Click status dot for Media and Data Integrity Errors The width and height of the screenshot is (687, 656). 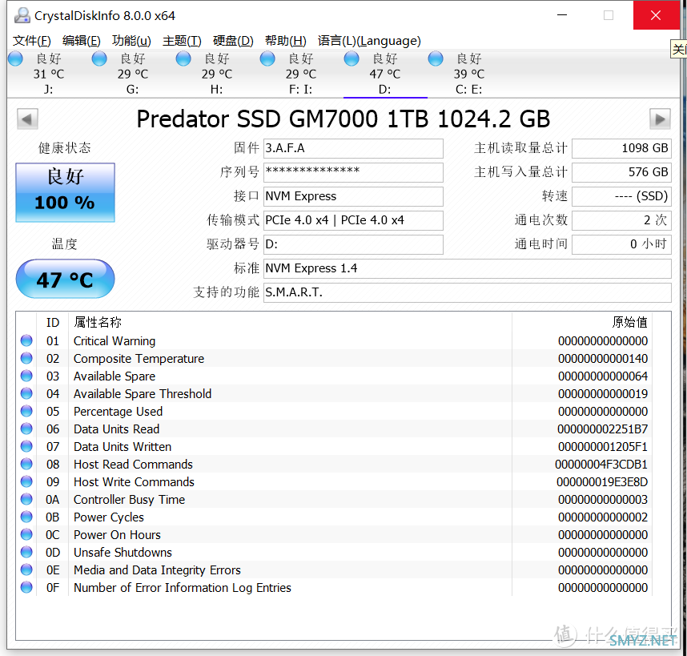pos(26,569)
